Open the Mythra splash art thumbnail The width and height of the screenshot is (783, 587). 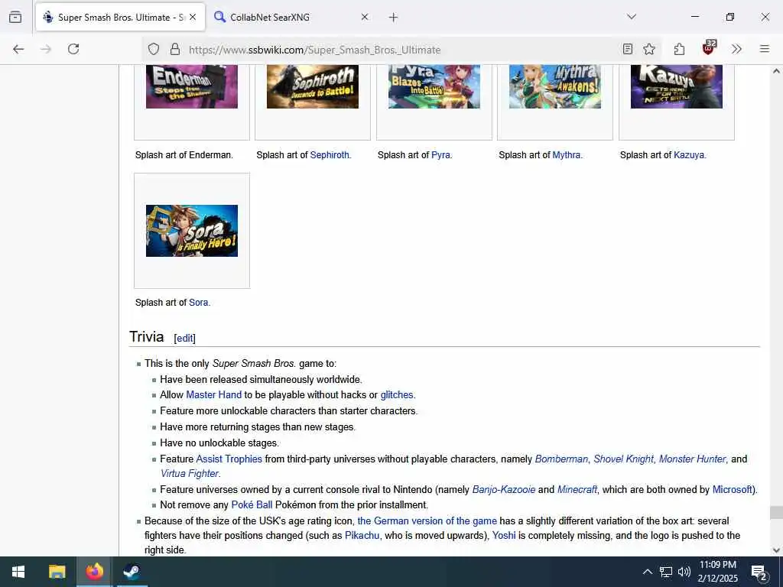(x=555, y=86)
